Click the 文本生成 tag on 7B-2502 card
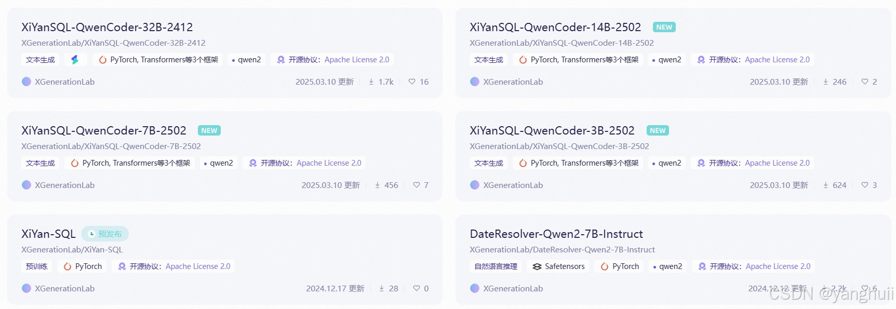The width and height of the screenshot is (896, 309). (41, 163)
